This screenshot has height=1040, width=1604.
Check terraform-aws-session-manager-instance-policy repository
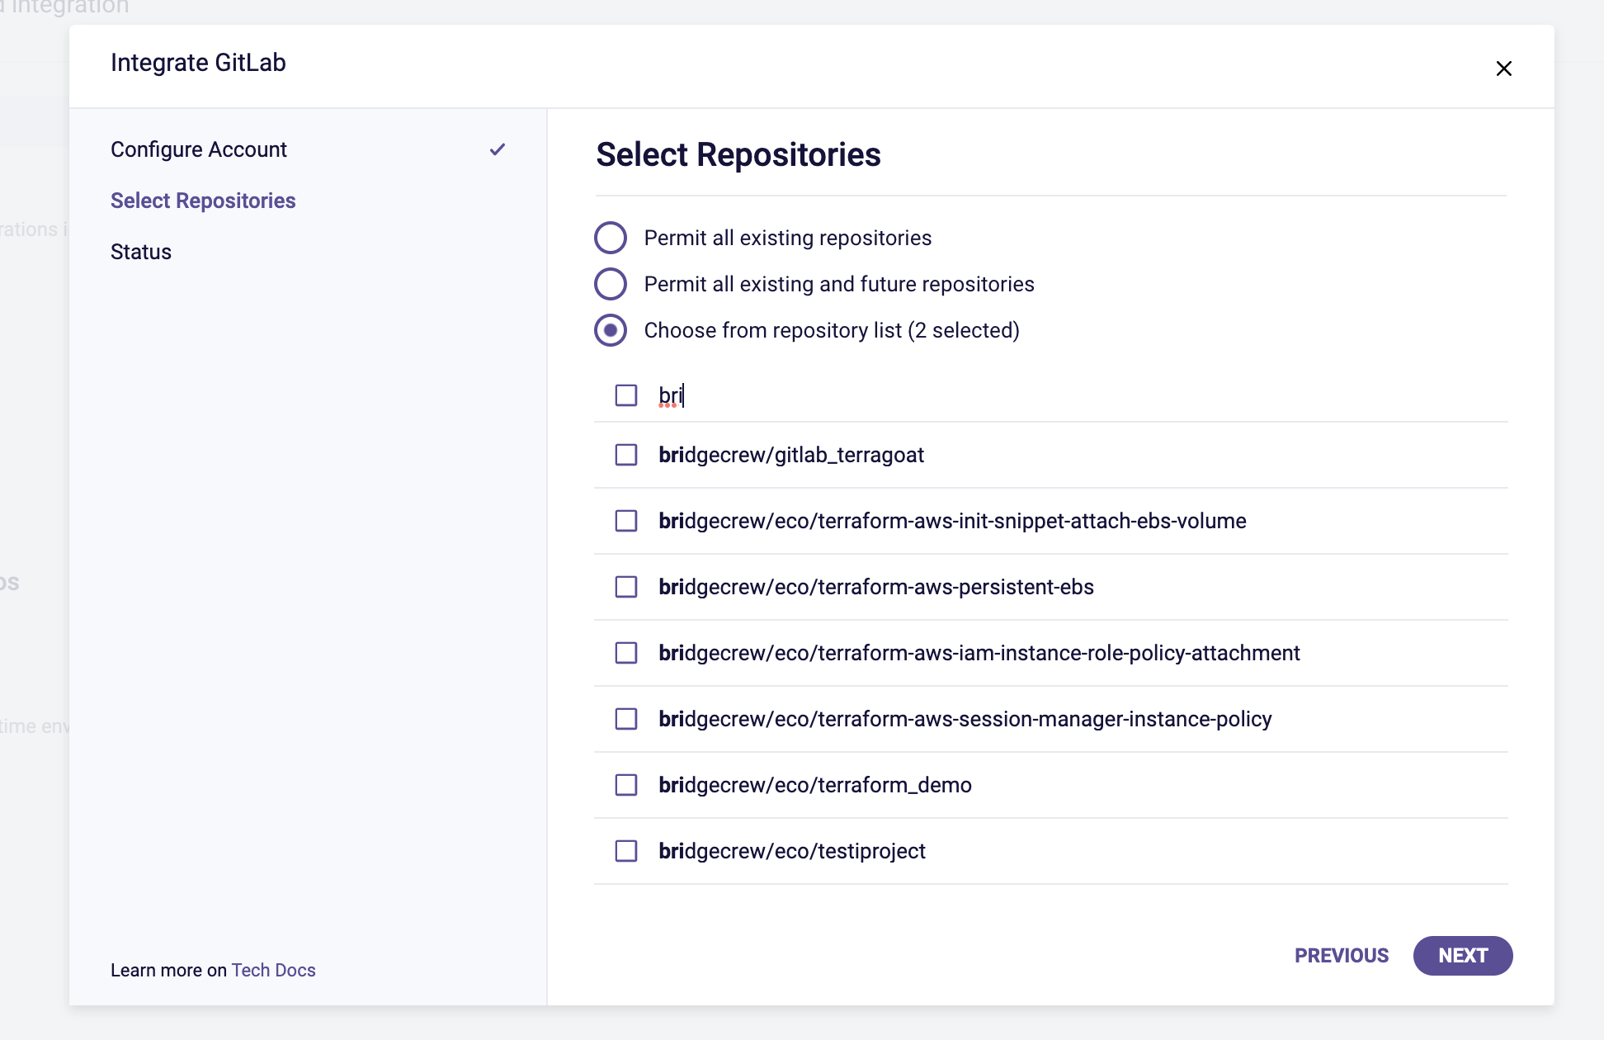(626, 719)
